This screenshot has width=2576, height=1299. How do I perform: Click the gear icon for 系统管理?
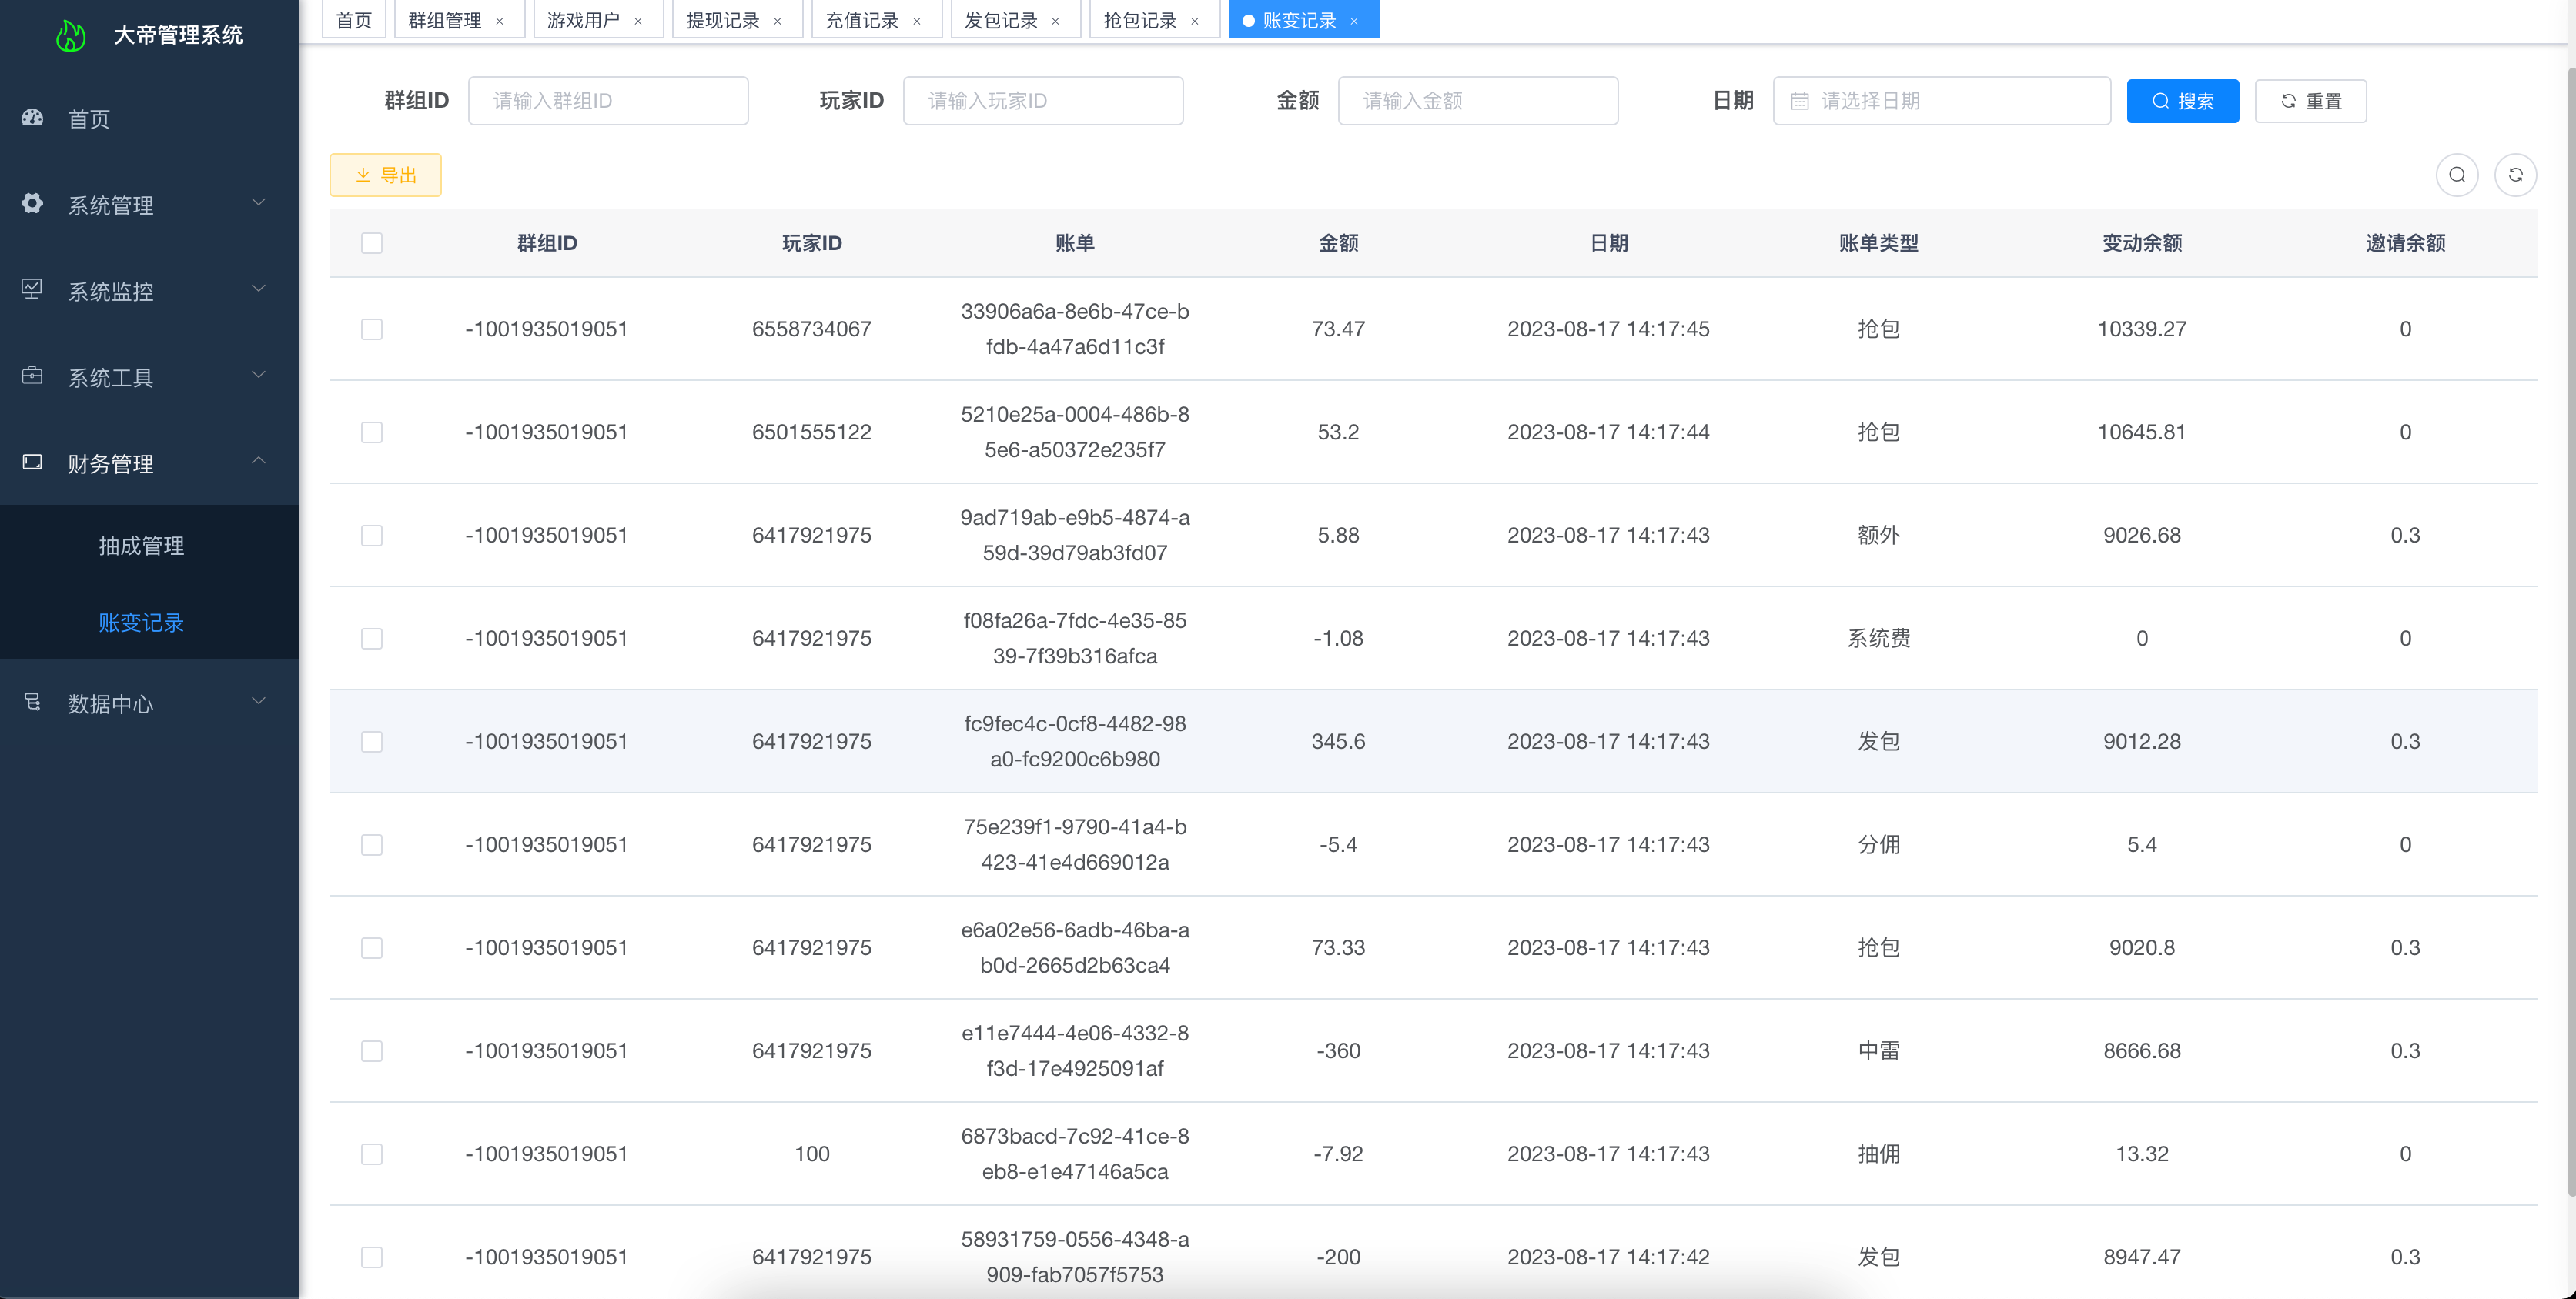pyautogui.click(x=32, y=204)
